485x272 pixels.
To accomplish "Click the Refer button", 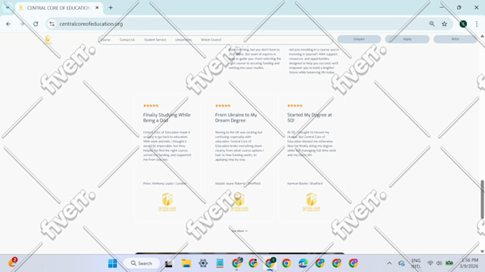I will 455,39.
